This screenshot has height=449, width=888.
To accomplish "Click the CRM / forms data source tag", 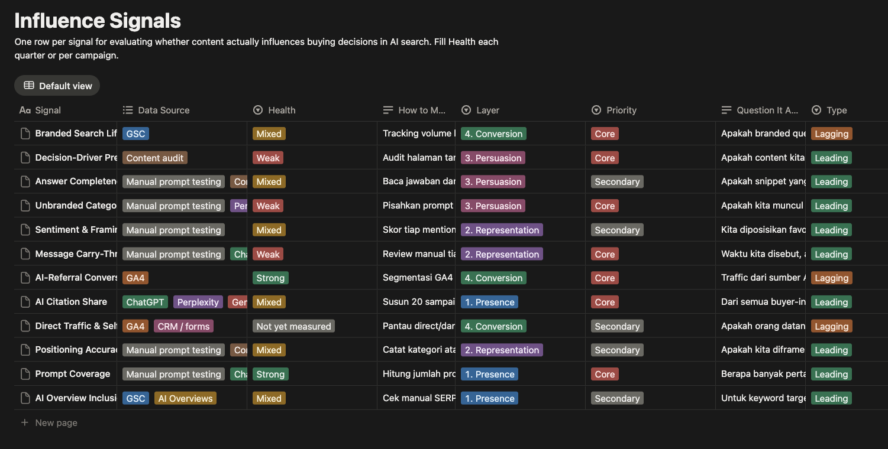I will tap(183, 326).
